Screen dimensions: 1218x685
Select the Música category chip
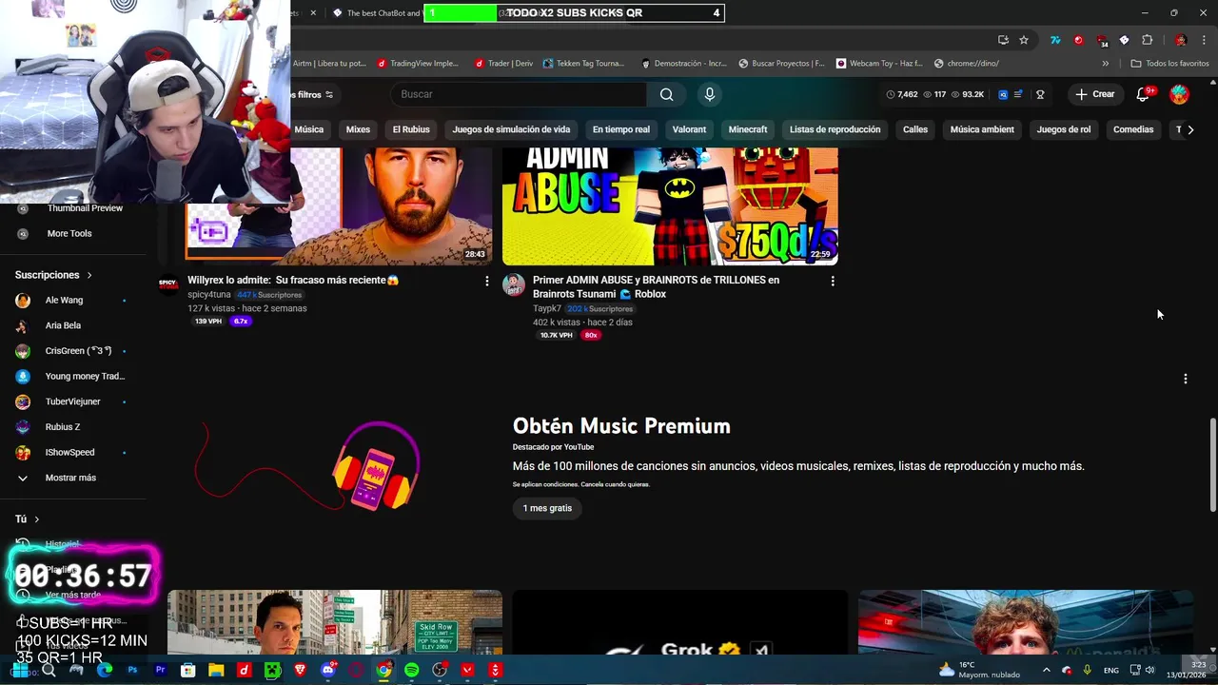pos(308,129)
